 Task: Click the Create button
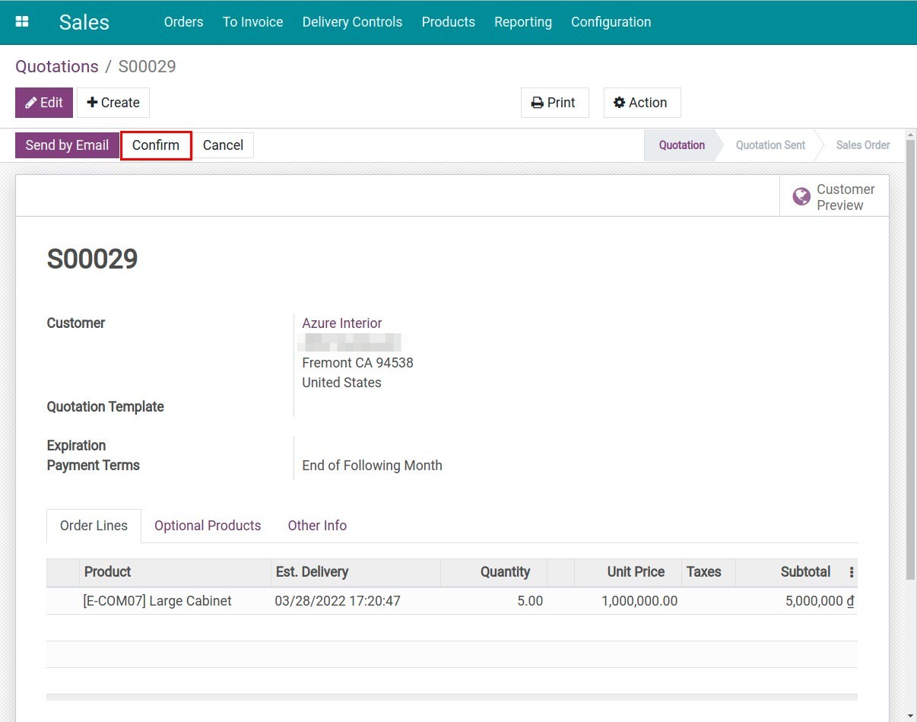[113, 103]
